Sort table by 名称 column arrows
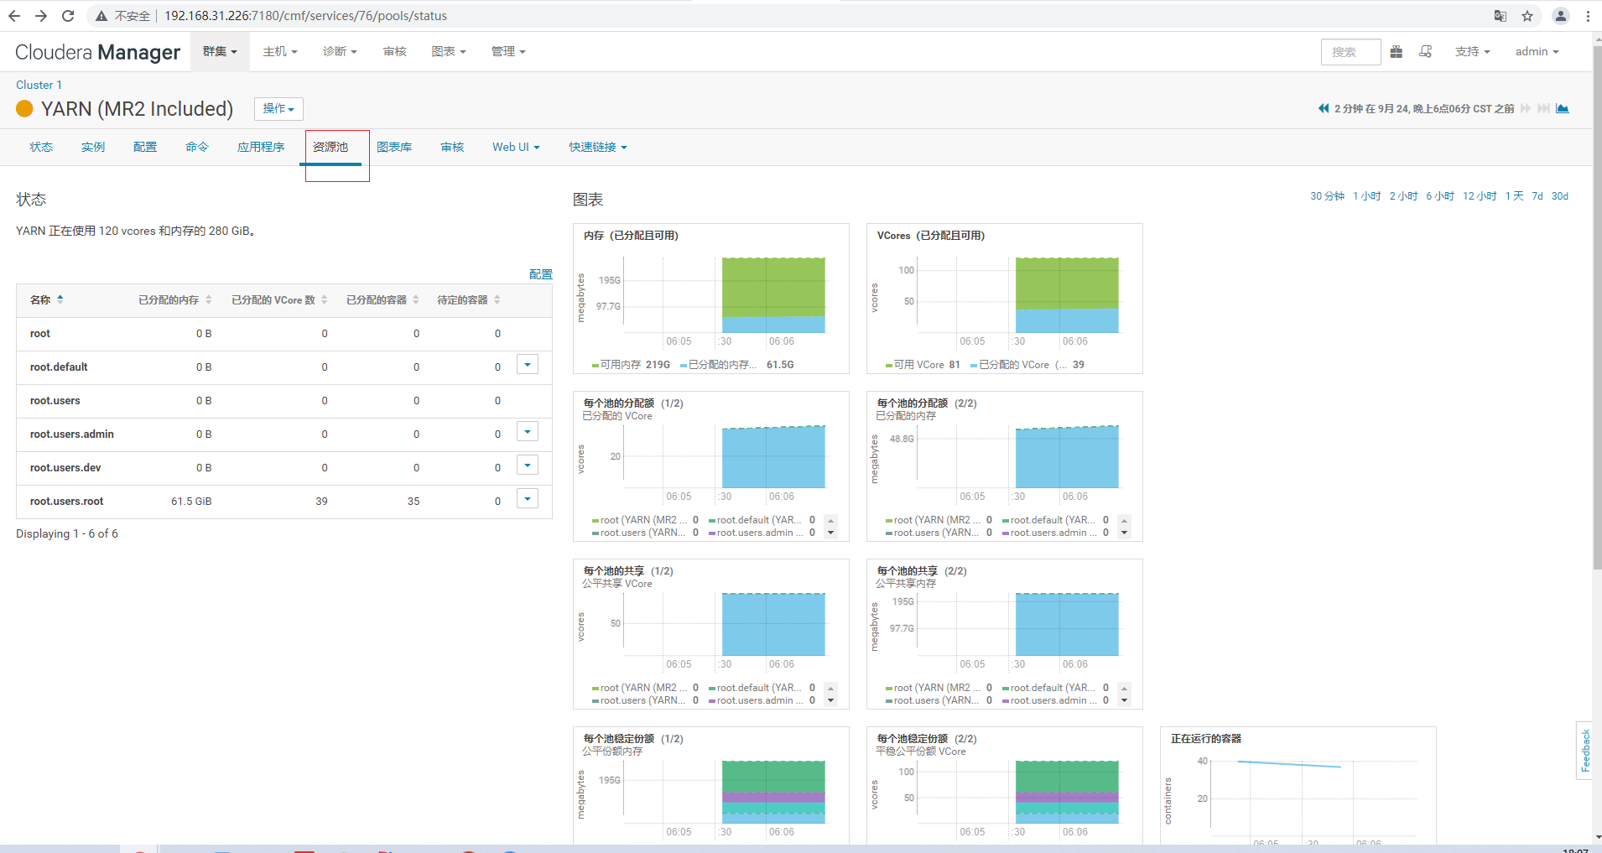This screenshot has height=853, width=1602. click(60, 299)
